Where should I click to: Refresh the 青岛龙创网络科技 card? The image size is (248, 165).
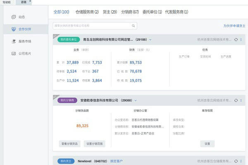236,40
